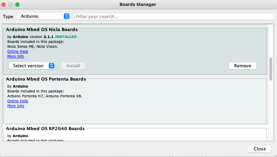Image resolution: width=277 pixels, height=157 pixels.
Task: Open Online Help link under Nicla Boards
Action: 18,51
